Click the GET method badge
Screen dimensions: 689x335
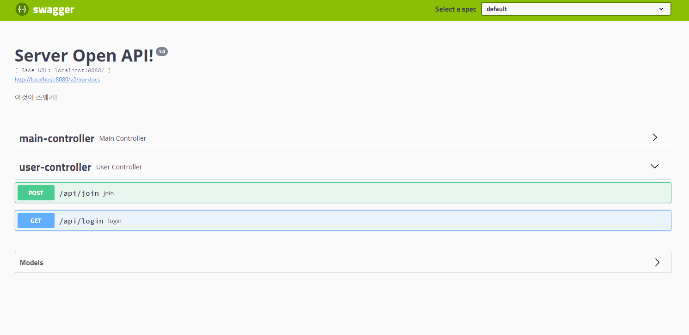coord(36,221)
